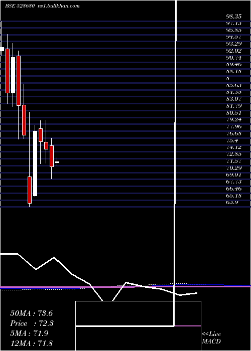This screenshot has height=351, width=251.
Task: Click the 66.46 price axis label
Action: point(233,189)
